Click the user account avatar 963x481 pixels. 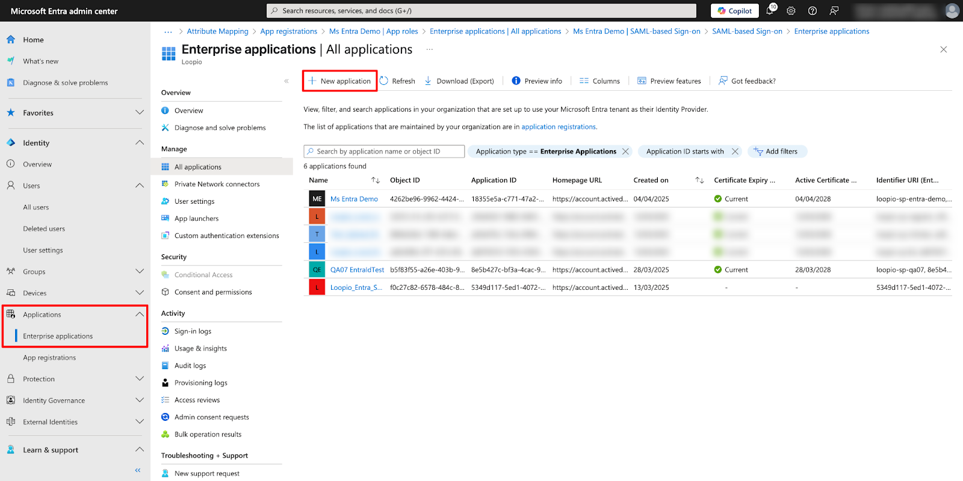pos(952,11)
